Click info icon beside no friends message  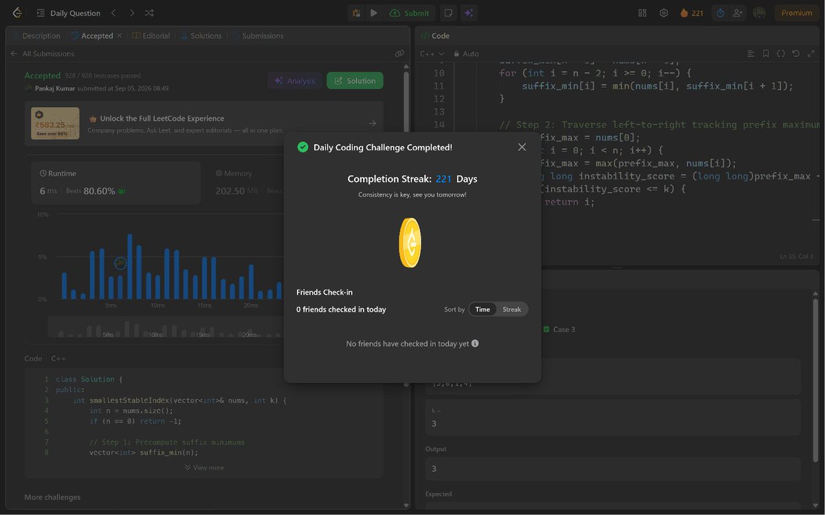(475, 343)
